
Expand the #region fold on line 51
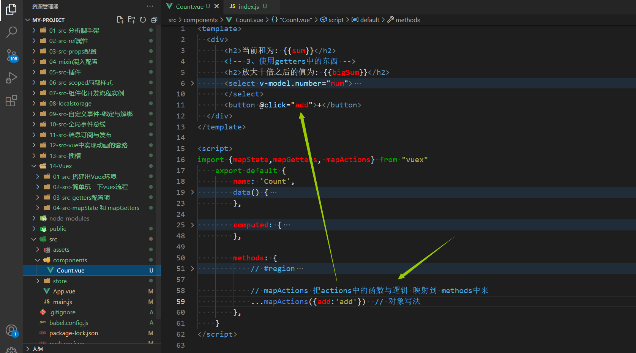coord(193,268)
